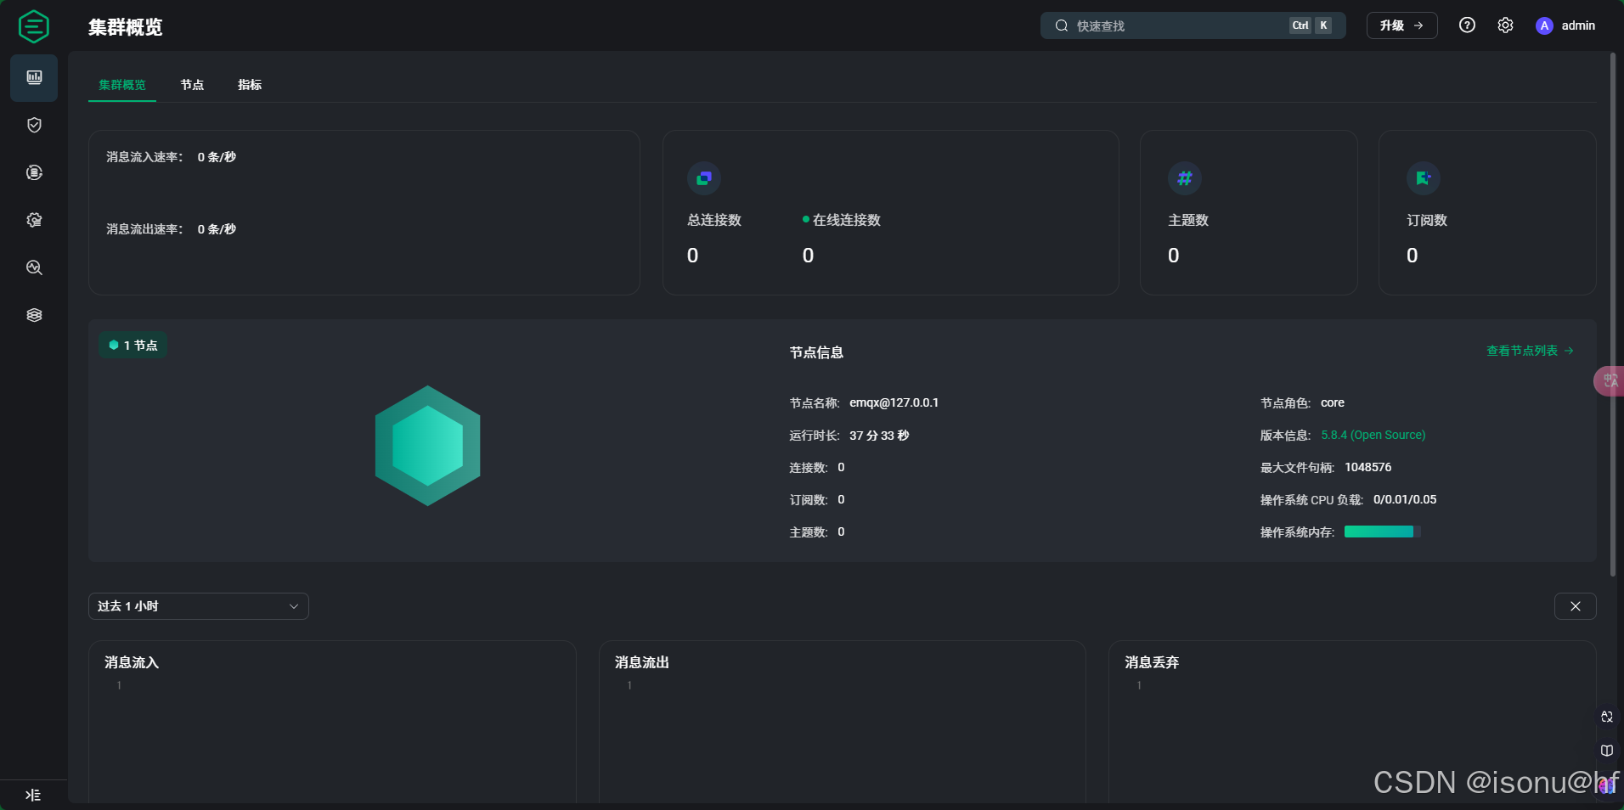Open the diagnostics tools sidebar icon
Image resolution: width=1624 pixels, height=810 pixels.
(34, 268)
